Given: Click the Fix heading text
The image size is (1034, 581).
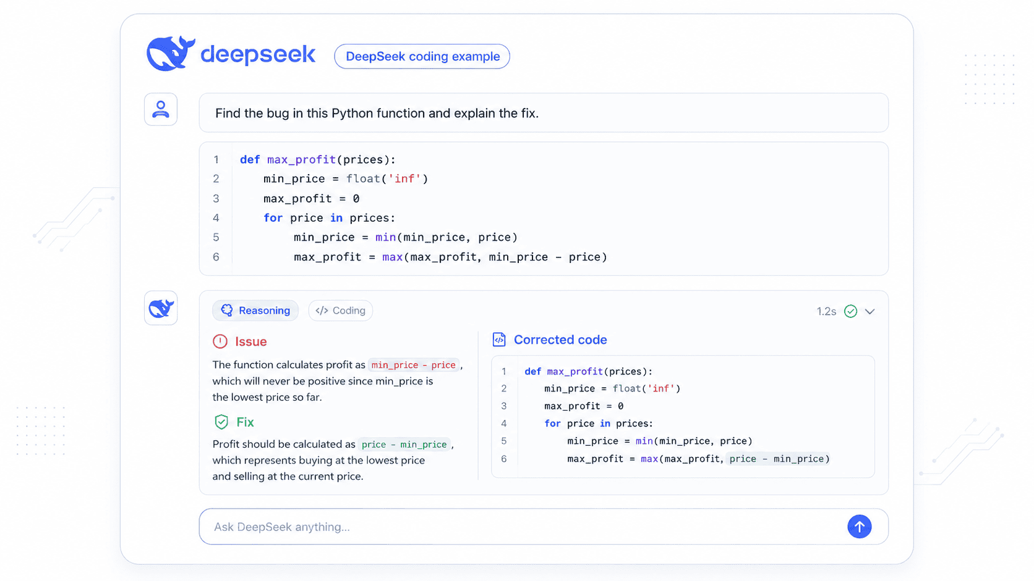Looking at the screenshot, I should tap(246, 422).
